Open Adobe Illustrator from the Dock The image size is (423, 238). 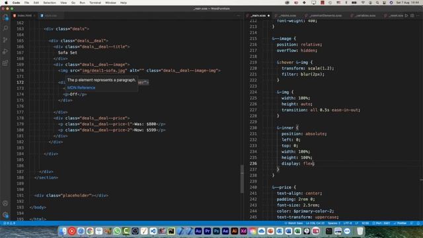click(x=235, y=231)
